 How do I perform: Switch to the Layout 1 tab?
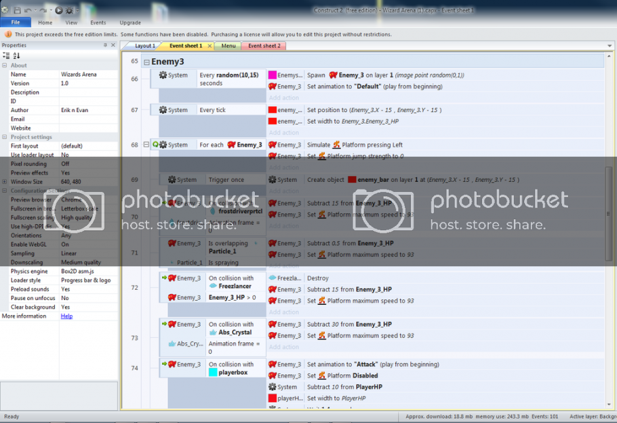pyautogui.click(x=144, y=46)
